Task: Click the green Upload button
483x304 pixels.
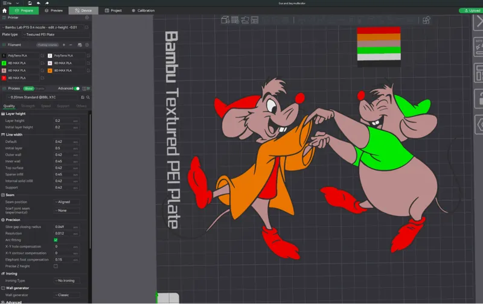Action: 471,10
